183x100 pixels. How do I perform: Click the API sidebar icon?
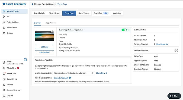(x=4, y=17)
